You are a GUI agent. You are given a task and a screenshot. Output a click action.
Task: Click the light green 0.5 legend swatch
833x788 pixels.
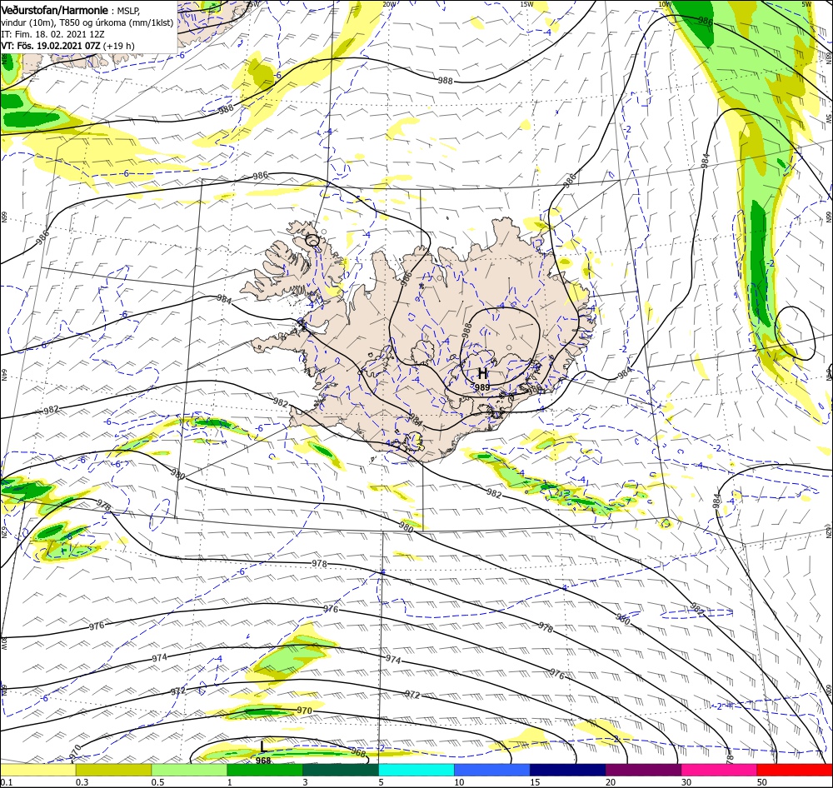(189, 770)
